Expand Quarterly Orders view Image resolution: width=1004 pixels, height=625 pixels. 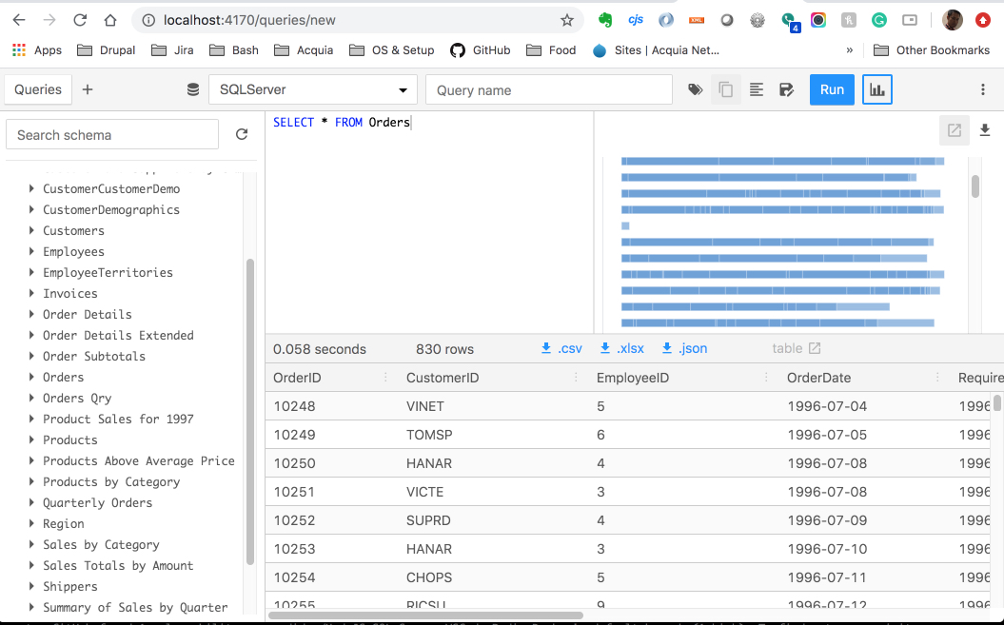(31, 502)
